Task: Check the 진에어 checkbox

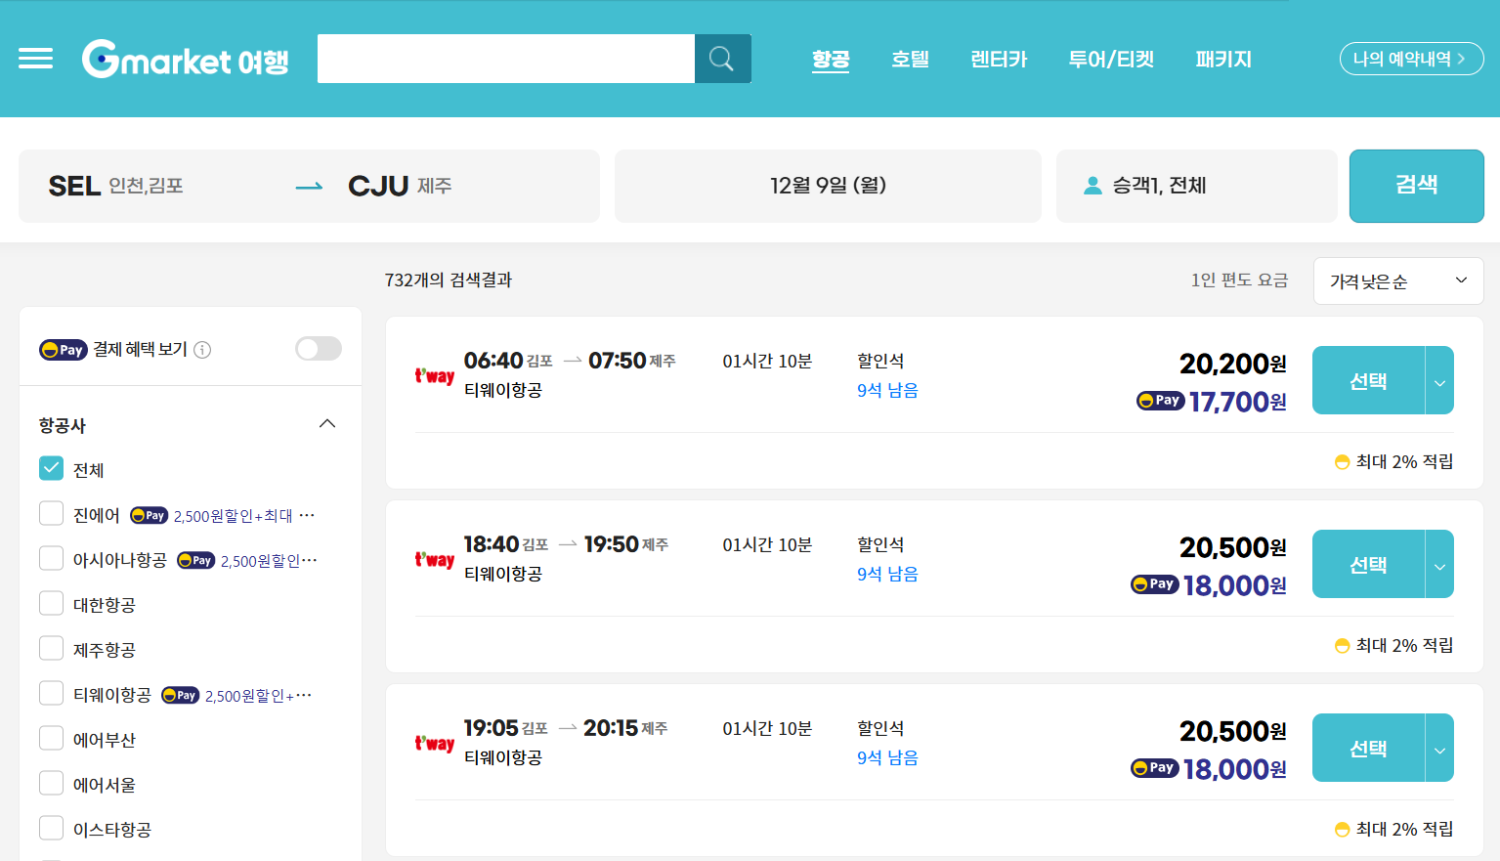Action: 51,514
